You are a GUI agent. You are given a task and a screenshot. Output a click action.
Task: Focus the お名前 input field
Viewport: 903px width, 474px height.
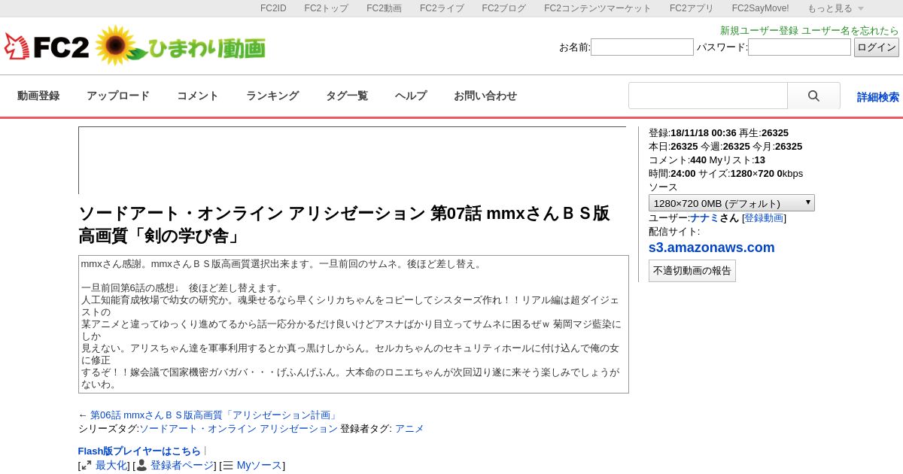642,47
